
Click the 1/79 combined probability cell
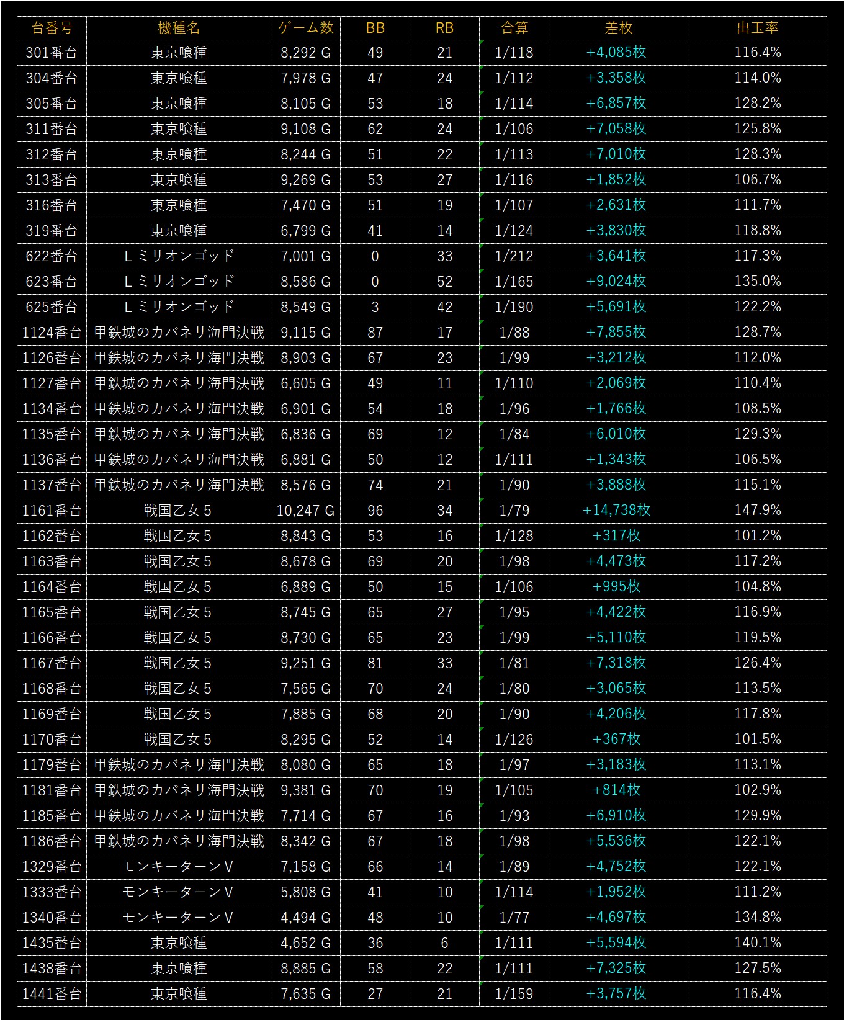(514, 511)
